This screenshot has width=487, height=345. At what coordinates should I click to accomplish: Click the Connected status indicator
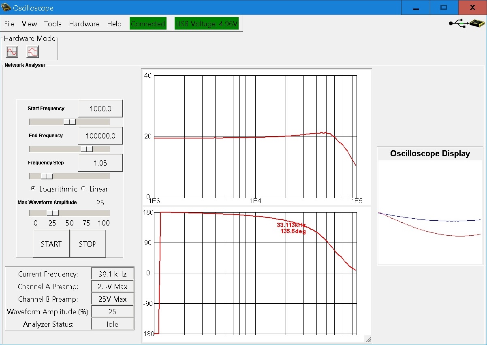(147, 24)
